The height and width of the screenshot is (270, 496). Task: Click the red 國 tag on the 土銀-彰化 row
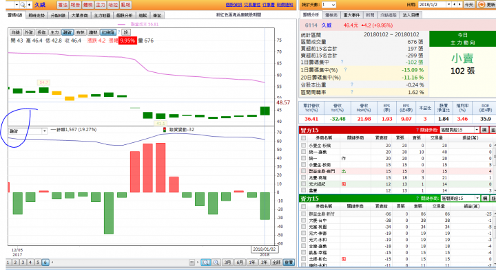(x=344, y=258)
